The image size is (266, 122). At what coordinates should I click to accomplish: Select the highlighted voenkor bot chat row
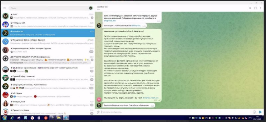pos(48,33)
